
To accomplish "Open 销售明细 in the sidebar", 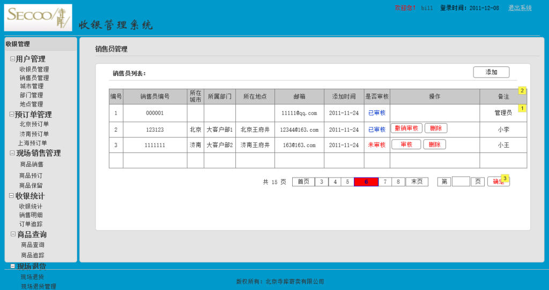I will coord(31,215).
